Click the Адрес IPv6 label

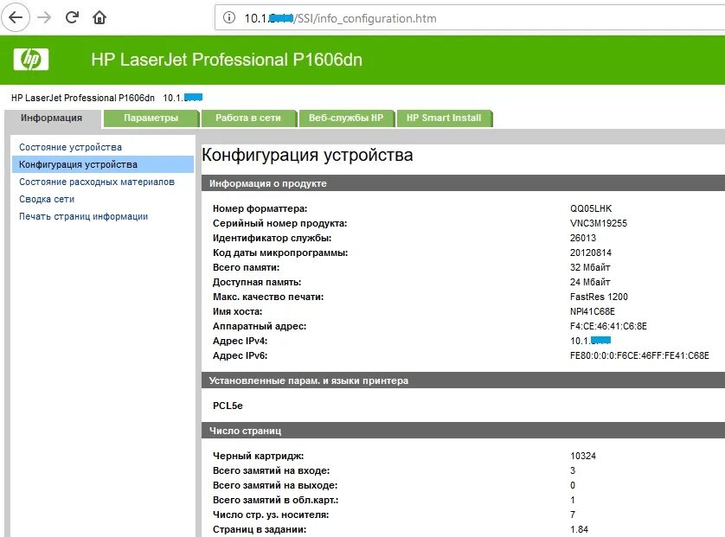[240, 355]
